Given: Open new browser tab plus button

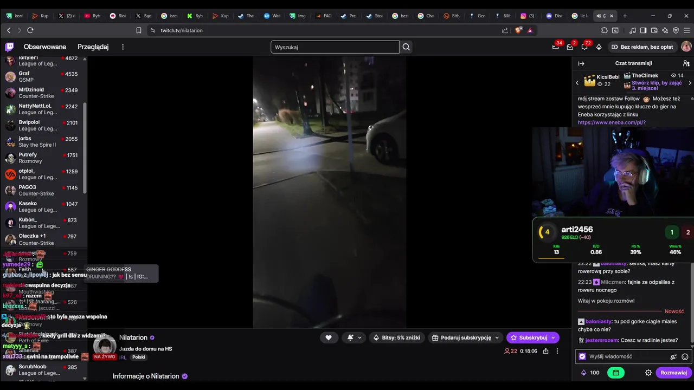Looking at the screenshot, I should [x=625, y=16].
